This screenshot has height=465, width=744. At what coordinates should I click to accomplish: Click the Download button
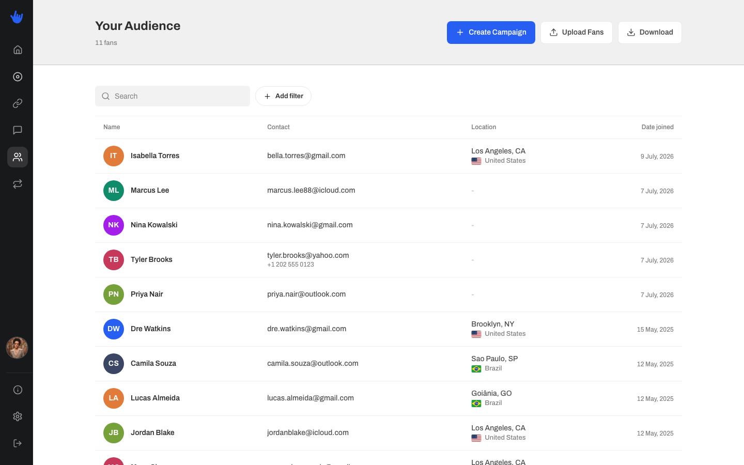650,33
